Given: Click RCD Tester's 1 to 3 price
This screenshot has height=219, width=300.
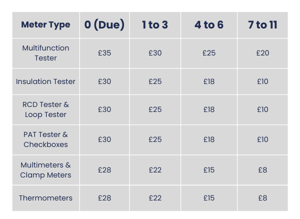Looking at the screenshot, I should [155, 109].
